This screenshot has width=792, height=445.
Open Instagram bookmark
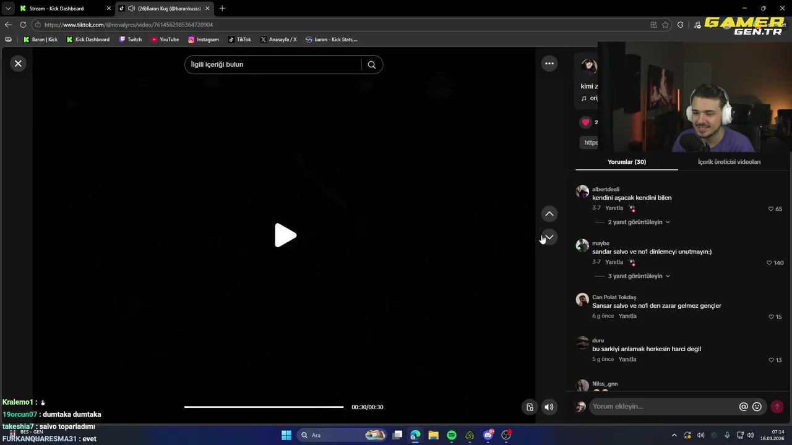pos(204,40)
